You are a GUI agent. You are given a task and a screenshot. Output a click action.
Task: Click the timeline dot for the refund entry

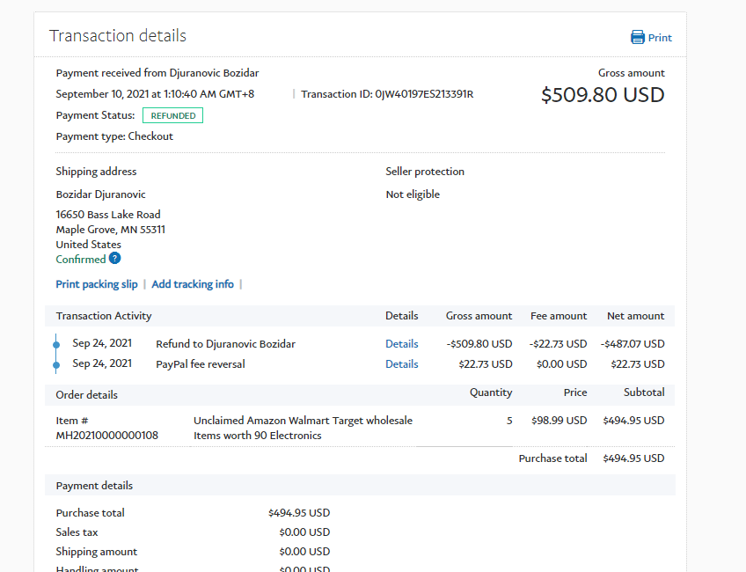(x=57, y=344)
